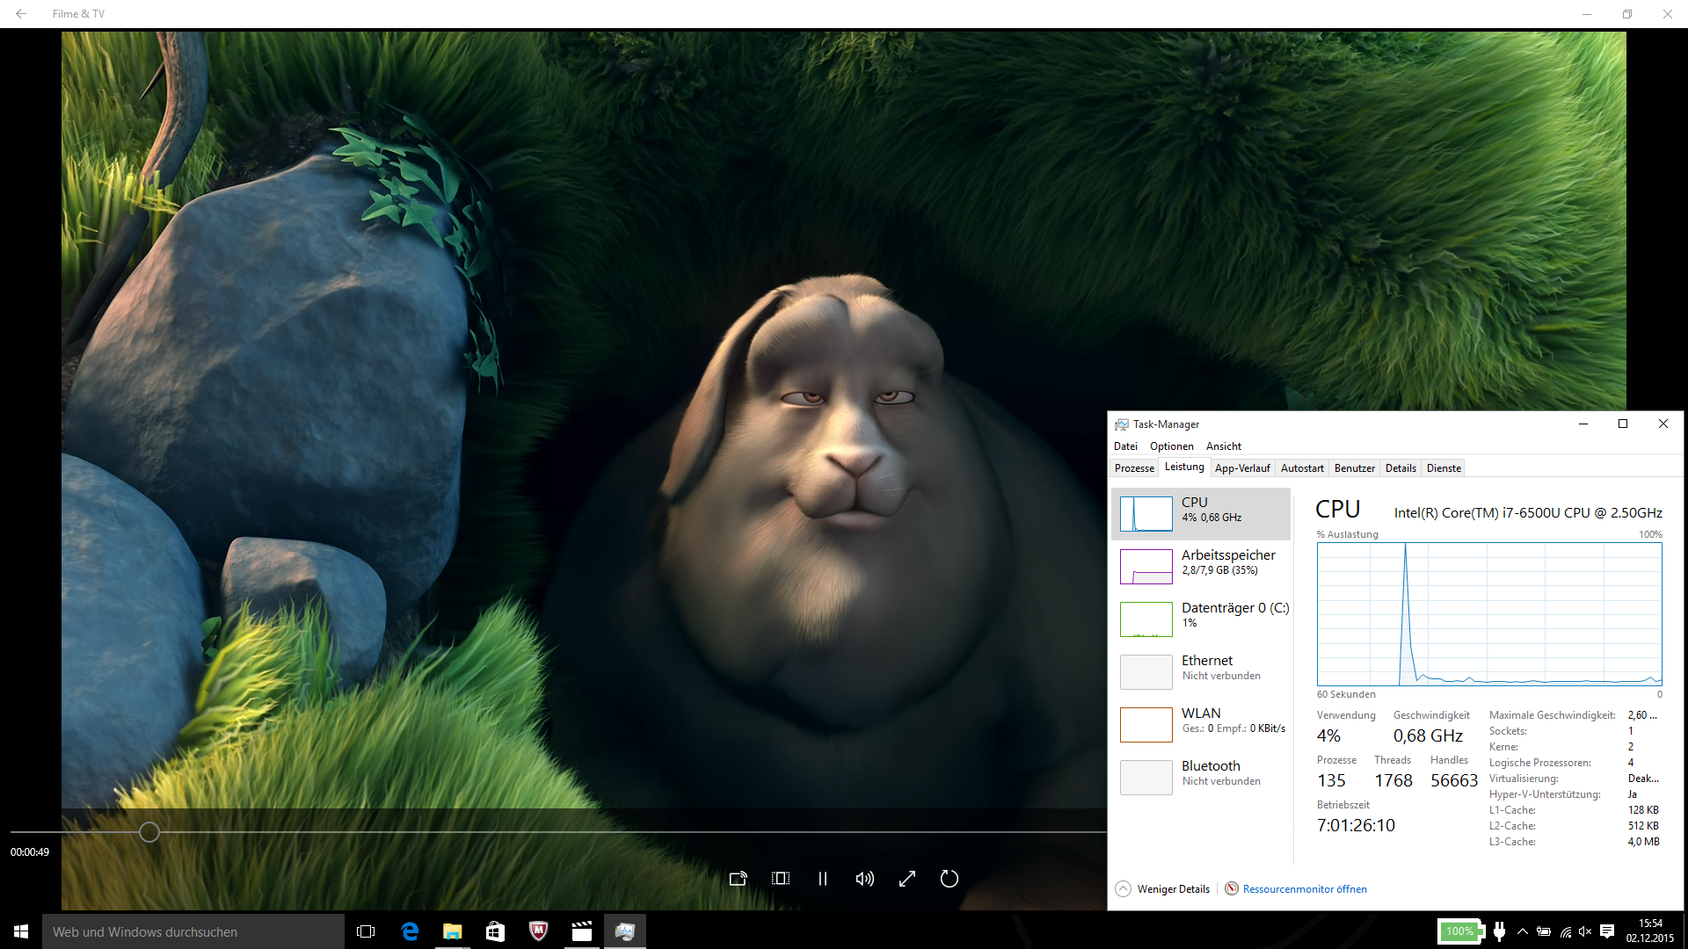Show hidden tray icons chevron
The height and width of the screenshot is (949, 1688).
coord(1522,931)
